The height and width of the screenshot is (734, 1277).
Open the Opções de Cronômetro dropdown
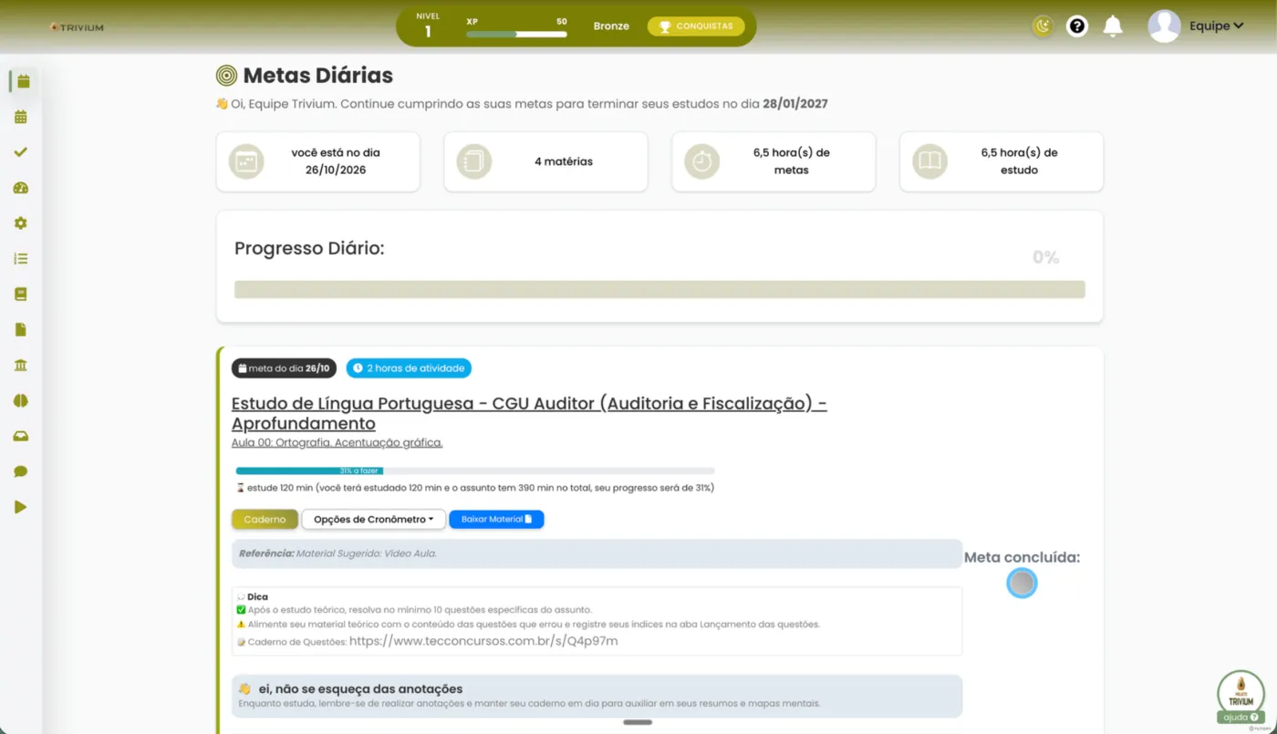374,520
